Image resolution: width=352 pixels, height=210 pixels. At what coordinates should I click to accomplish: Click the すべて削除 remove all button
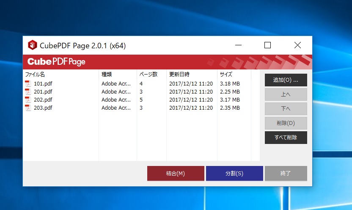[x=286, y=138]
